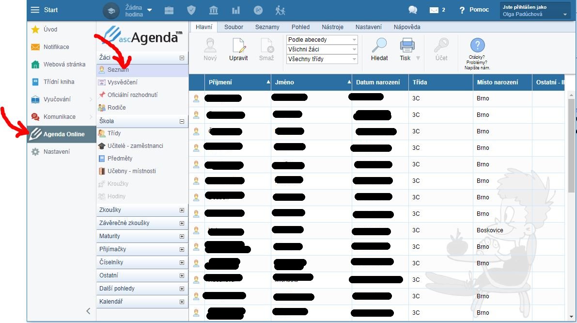Open the 'Podle abecedy' sort dropdown

pyautogui.click(x=322, y=40)
